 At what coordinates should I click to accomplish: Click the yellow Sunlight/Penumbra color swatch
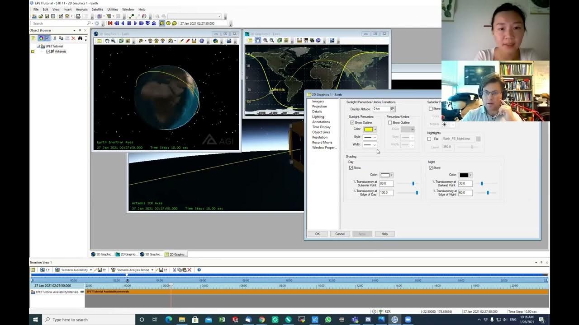click(x=368, y=130)
